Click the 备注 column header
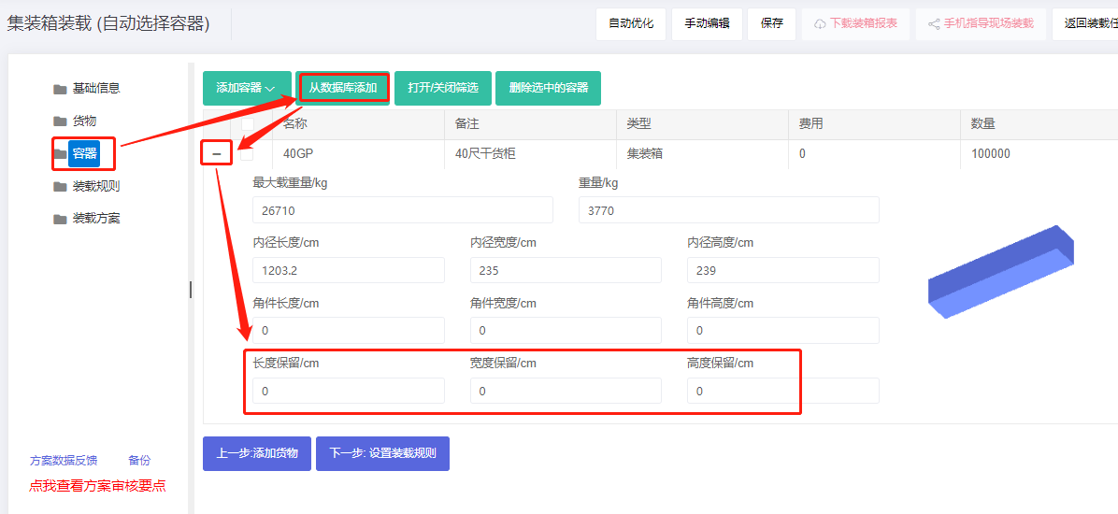1118x514 pixels. 530,124
